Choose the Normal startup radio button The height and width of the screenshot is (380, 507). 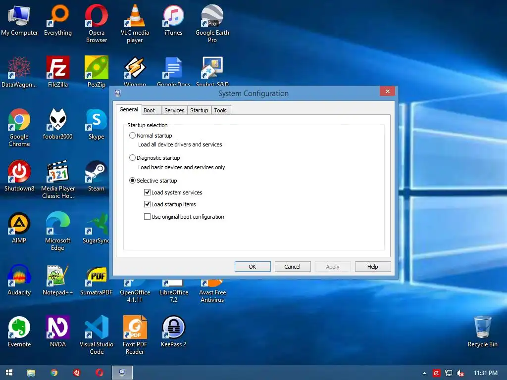(132, 136)
